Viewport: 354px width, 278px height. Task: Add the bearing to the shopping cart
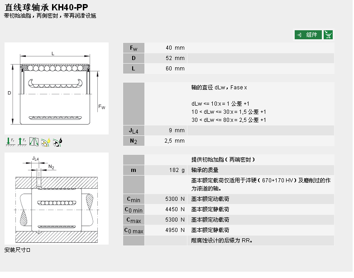[x=328, y=35]
